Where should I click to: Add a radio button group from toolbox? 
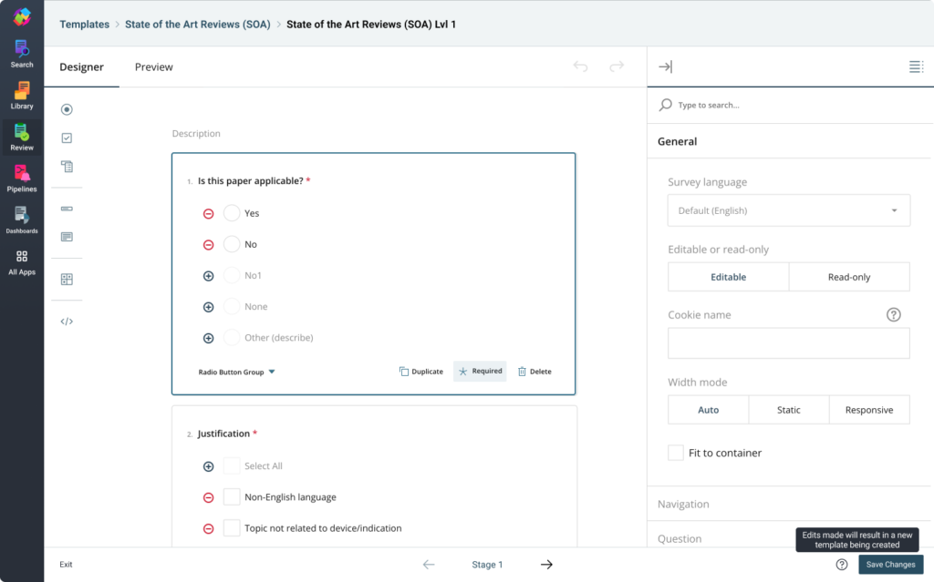tap(67, 110)
